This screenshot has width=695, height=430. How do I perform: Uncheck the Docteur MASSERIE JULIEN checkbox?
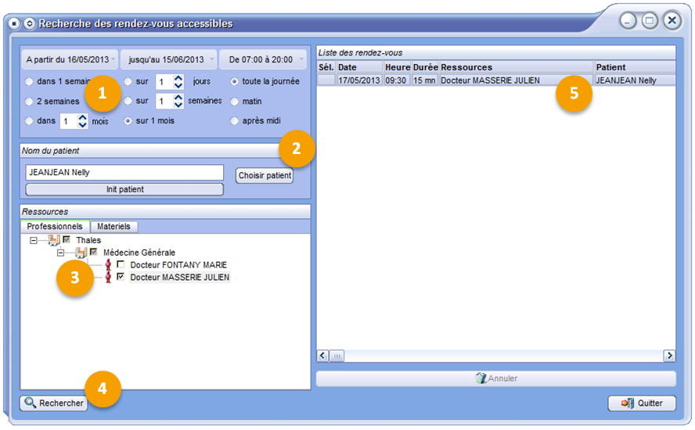[121, 278]
